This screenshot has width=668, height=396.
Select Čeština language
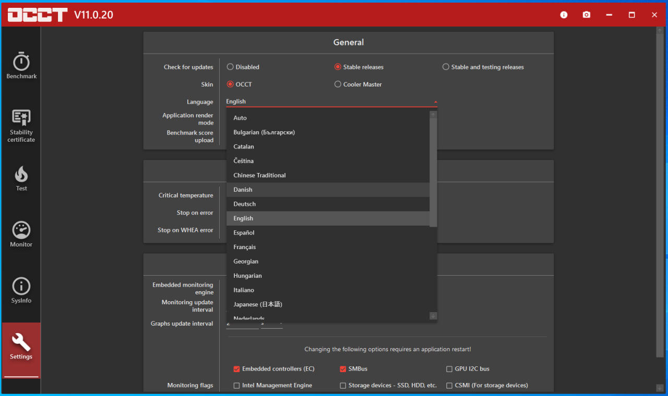pyautogui.click(x=328, y=161)
